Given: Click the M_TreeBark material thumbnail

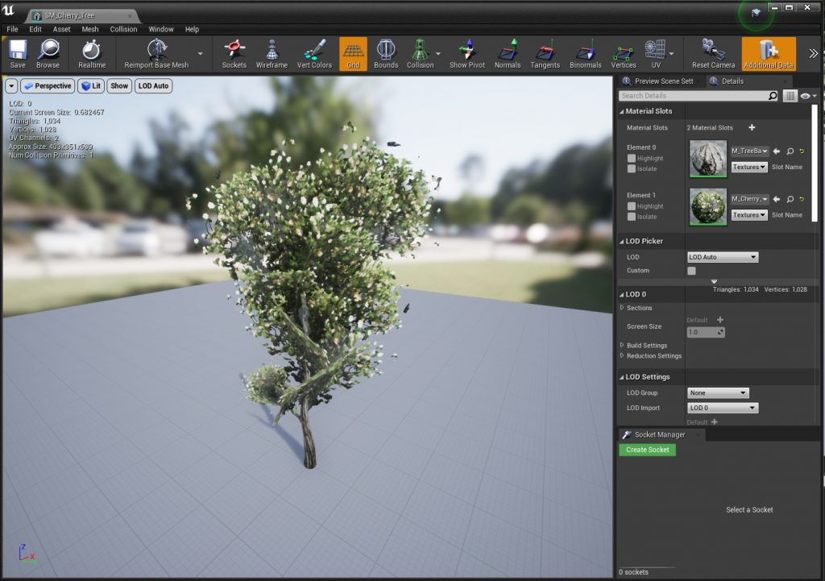Looking at the screenshot, I should [x=707, y=159].
